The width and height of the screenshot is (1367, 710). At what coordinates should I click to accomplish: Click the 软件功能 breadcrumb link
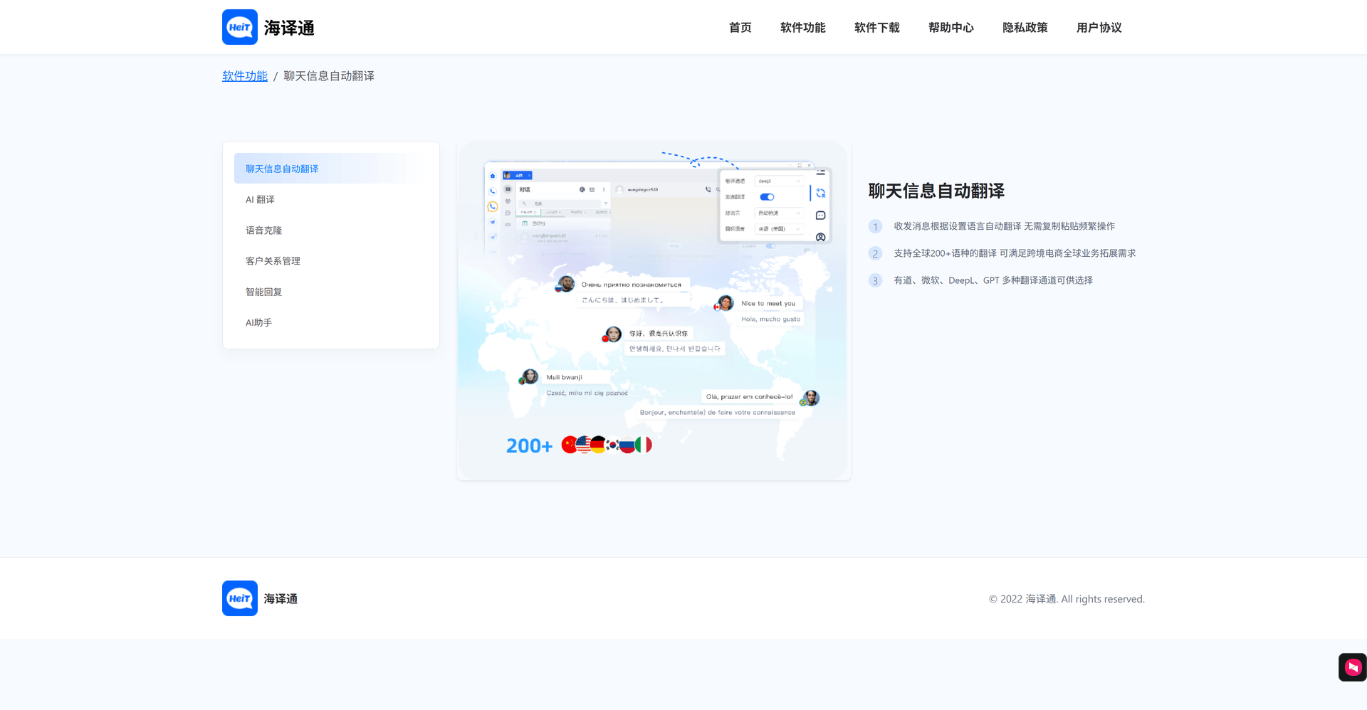(x=245, y=76)
